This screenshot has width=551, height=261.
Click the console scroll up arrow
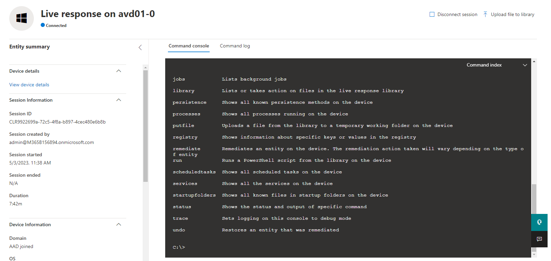pyautogui.click(x=534, y=61)
